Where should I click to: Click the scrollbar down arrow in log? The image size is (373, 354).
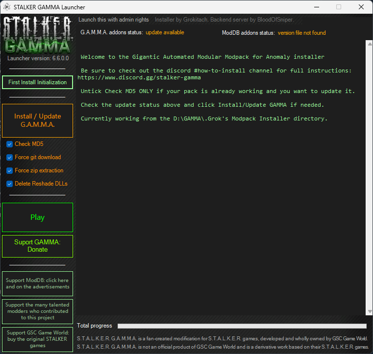[x=370, y=311]
